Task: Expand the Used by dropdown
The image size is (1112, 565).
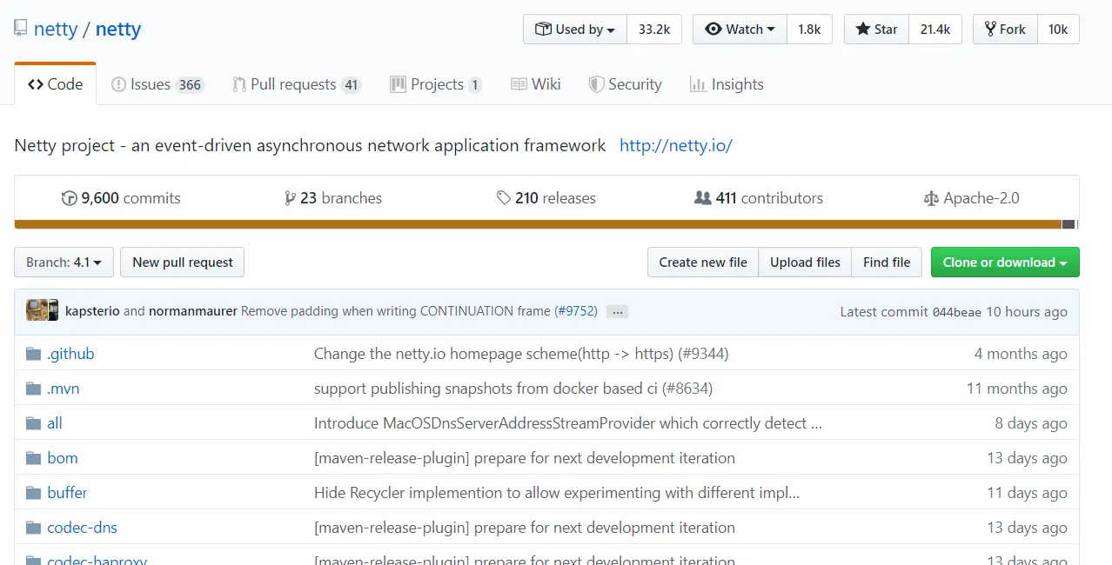Action: click(575, 29)
